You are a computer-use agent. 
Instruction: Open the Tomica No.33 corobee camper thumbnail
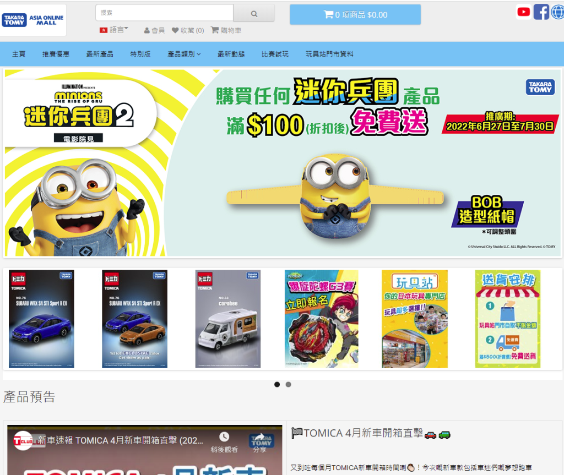[x=227, y=319]
